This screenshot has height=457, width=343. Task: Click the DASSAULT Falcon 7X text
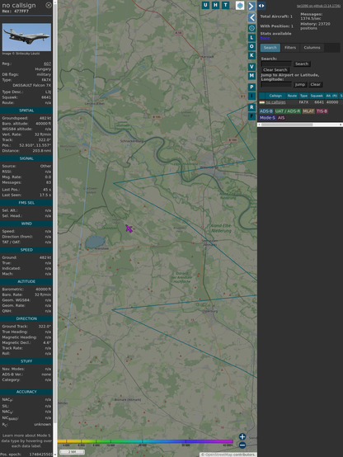pos(32,86)
